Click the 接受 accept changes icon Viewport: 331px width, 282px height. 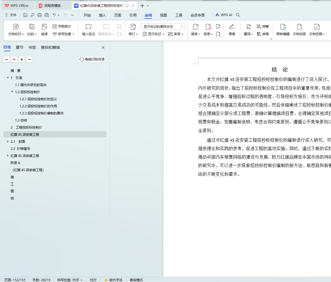pos(195,27)
